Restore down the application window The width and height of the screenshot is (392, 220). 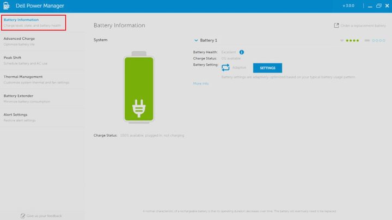point(379,6)
